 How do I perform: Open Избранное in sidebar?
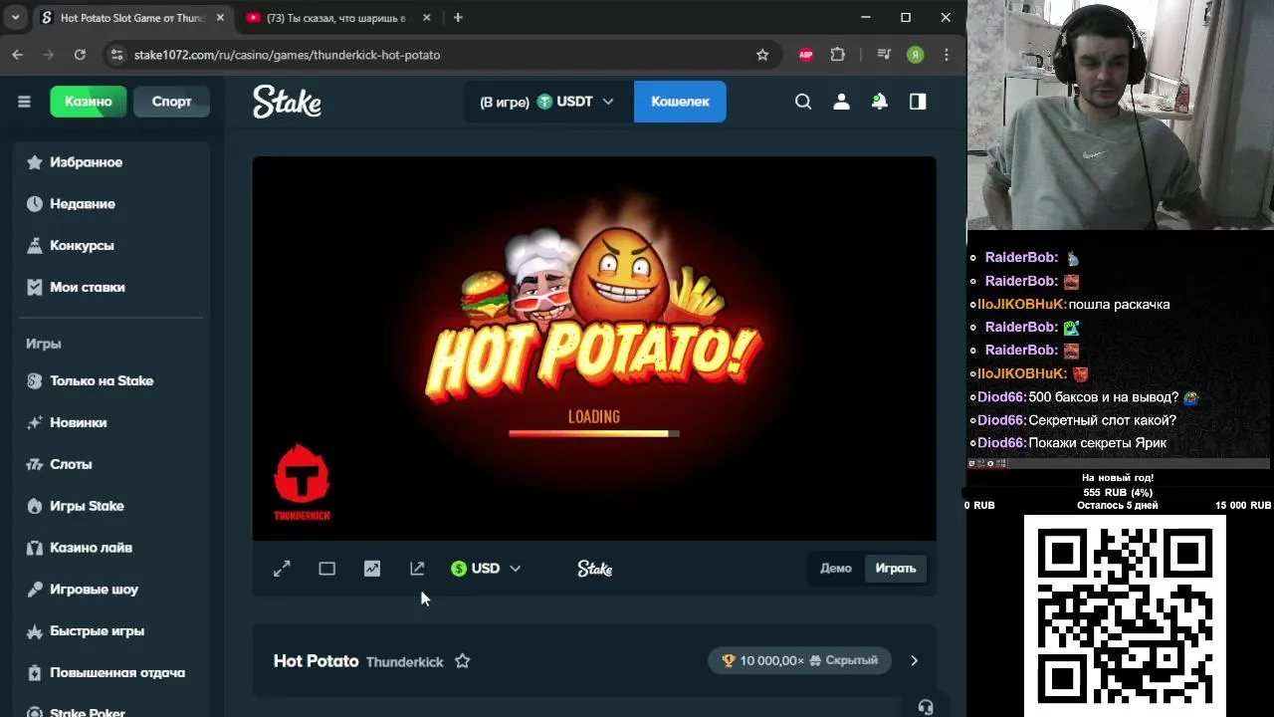pyautogui.click(x=110, y=162)
